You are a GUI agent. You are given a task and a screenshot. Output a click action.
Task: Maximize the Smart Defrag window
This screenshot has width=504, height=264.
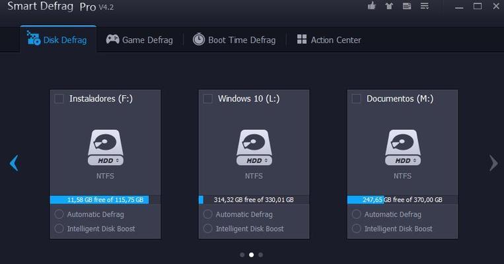478,6
